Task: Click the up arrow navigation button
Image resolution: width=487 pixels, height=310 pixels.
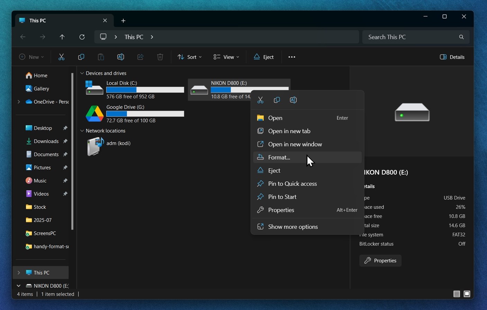Action: (62, 37)
